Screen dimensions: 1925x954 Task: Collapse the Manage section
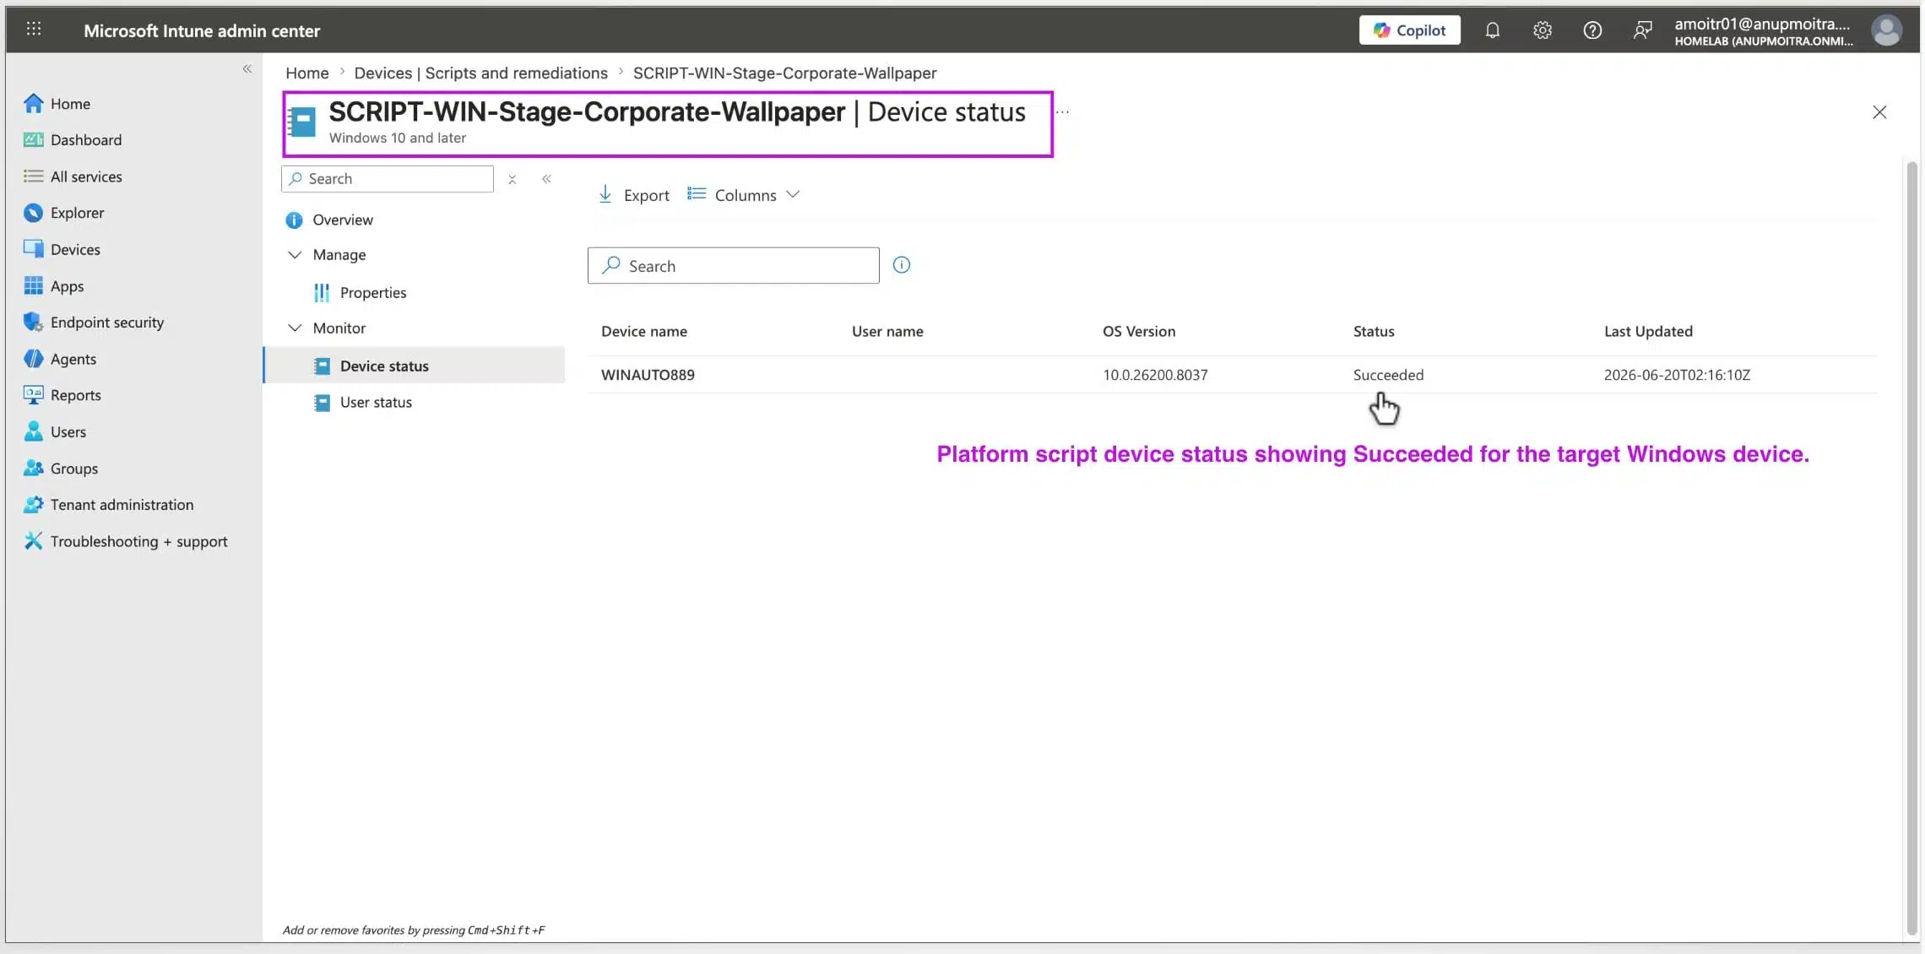point(294,255)
